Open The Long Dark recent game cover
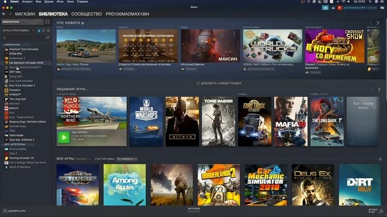387x217 pixels. click(x=327, y=122)
